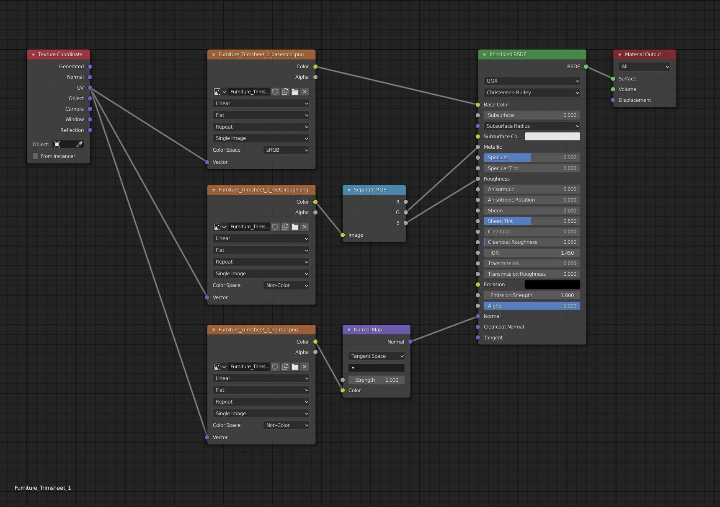The width and height of the screenshot is (720, 507).
Task: Open image folder icon on basecolor node
Action: tap(295, 92)
